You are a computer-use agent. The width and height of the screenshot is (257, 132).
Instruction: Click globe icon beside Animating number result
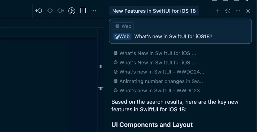pos(115,81)
